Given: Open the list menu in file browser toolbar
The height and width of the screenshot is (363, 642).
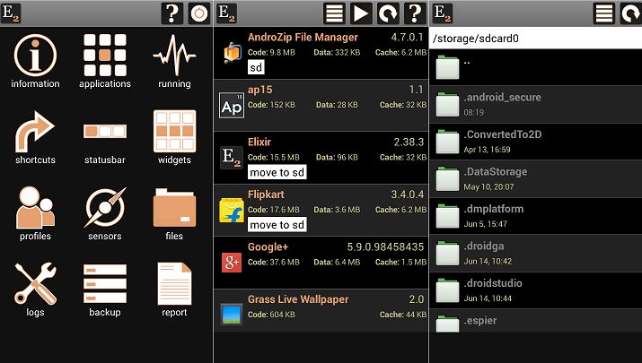Looking at the screenshot, I should tap(604, 13).
